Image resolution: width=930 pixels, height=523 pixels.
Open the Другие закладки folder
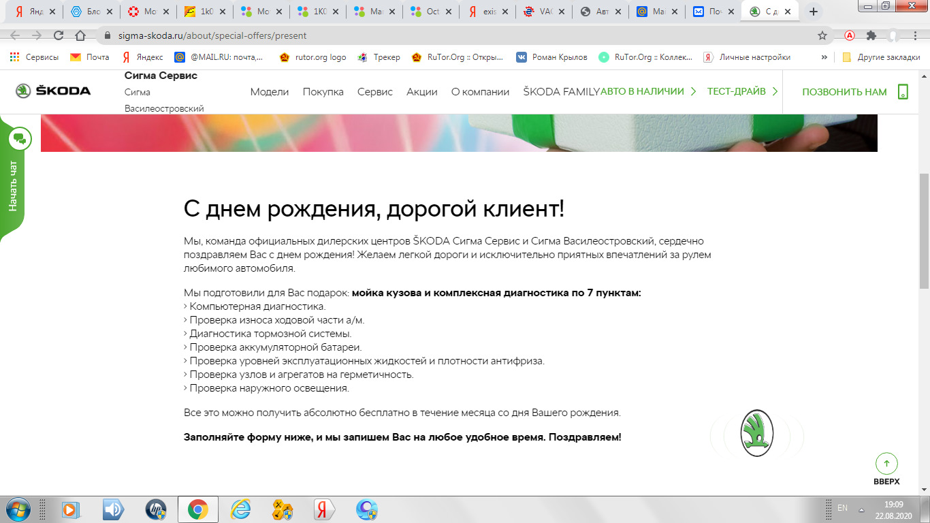point(881,57)
